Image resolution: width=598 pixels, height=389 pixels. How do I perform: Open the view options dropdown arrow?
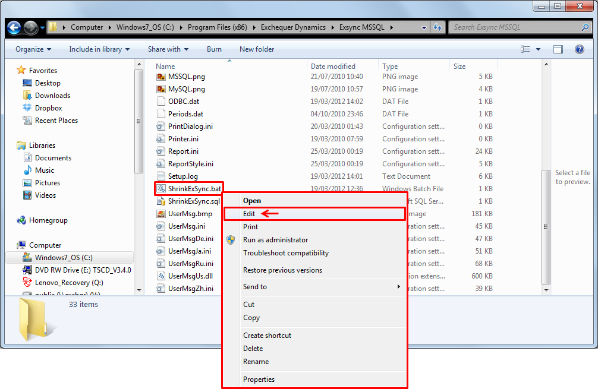[x=539, y=49]
